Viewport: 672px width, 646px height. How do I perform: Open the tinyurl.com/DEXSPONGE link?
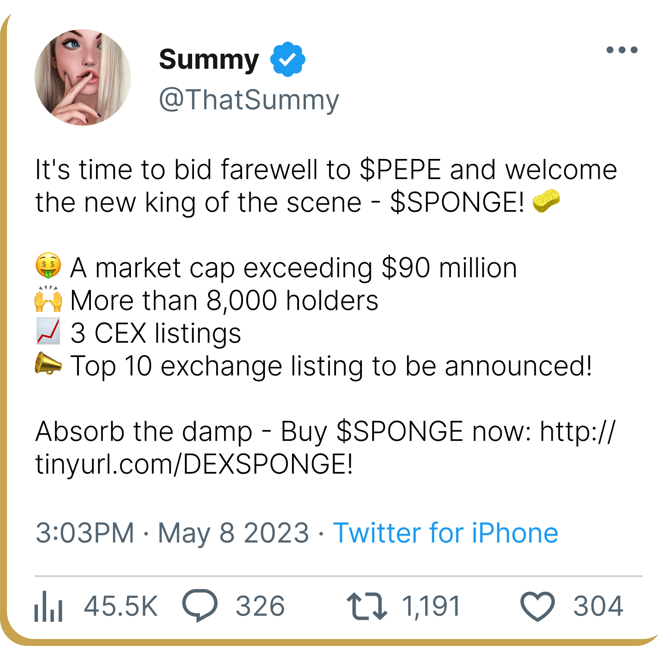click(194, 464)
